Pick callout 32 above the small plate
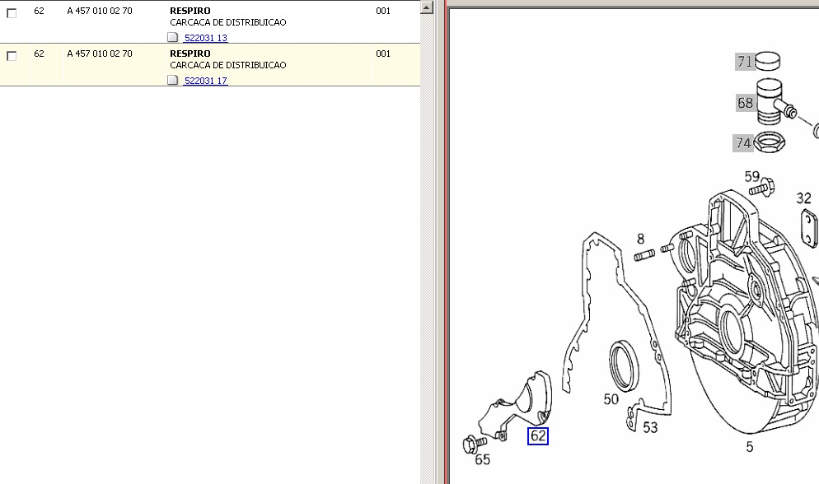 coord(803,198)
